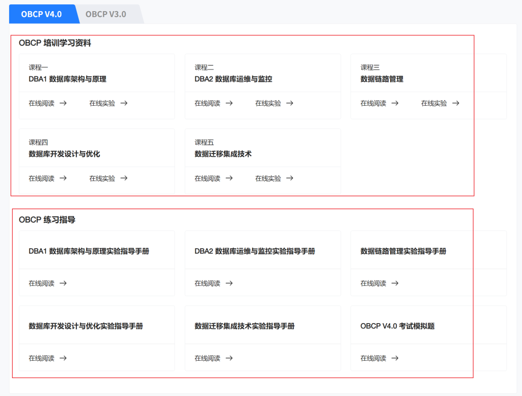Click the DBA1 数据库架构与原理 course title
This screenshot has width=522, height=396.
click(68, 79)
